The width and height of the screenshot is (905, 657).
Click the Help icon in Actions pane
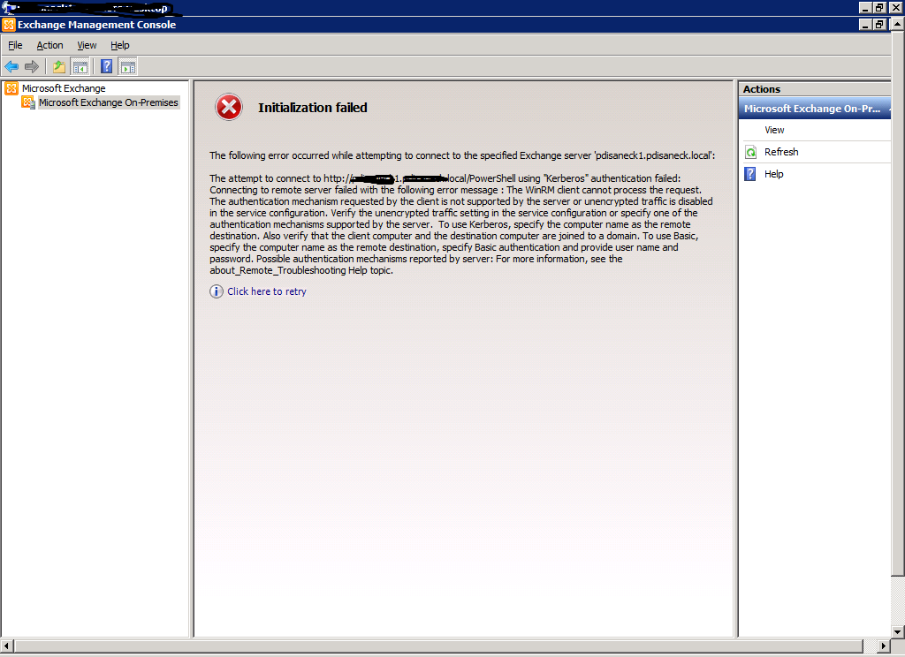click(x=750, y=174)
